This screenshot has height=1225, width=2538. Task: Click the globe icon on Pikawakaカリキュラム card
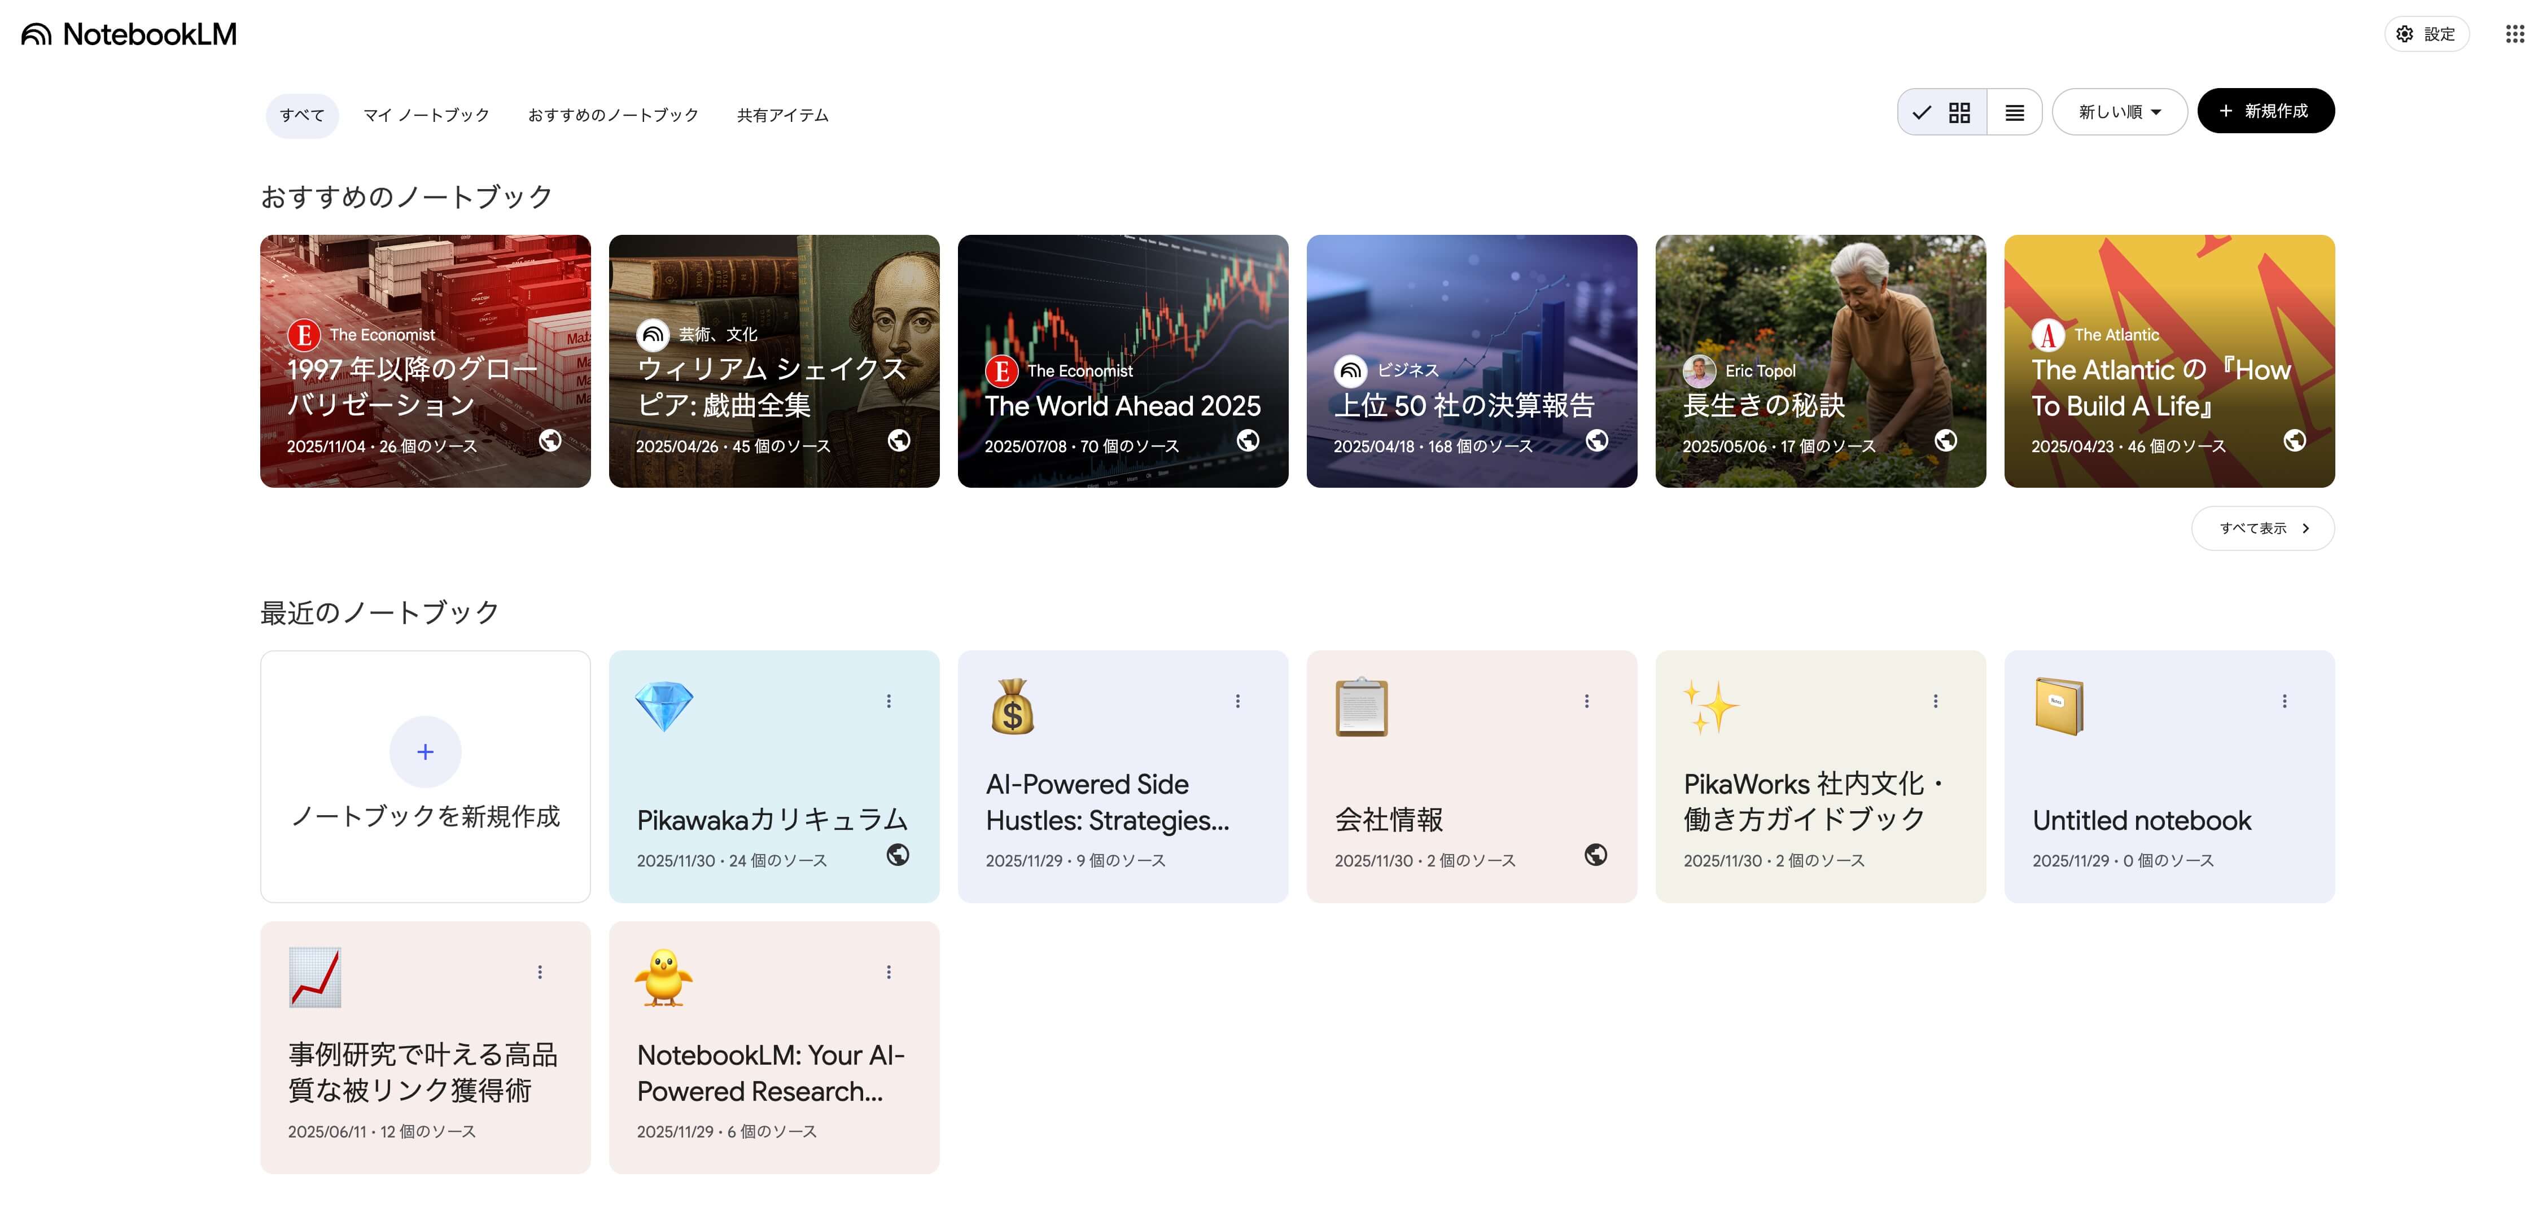(898, 855)
